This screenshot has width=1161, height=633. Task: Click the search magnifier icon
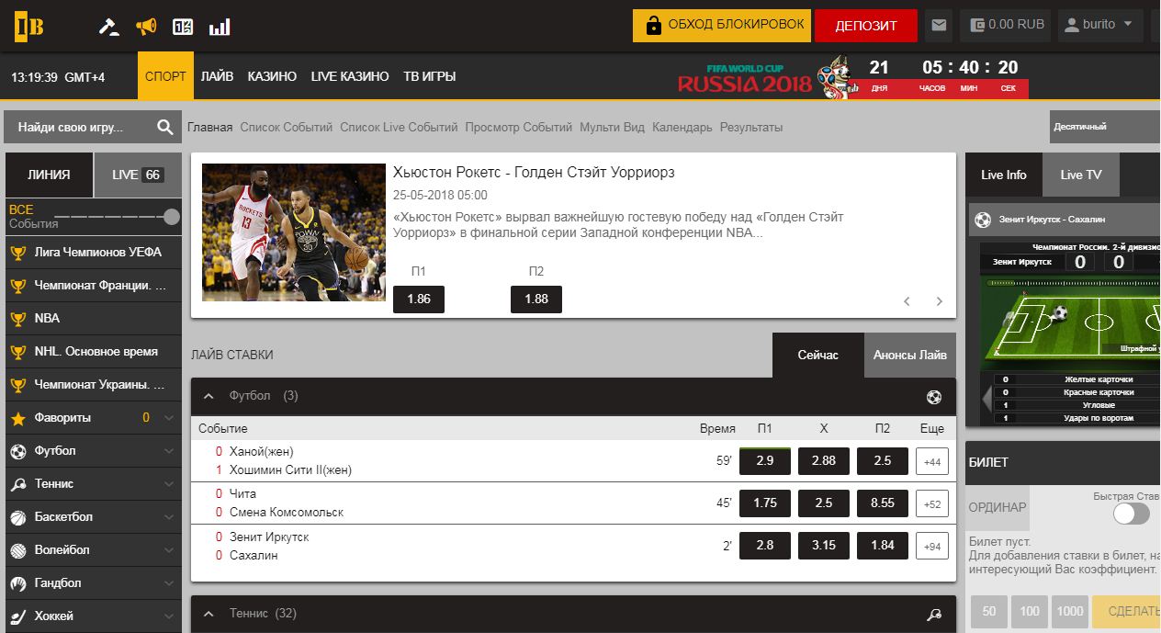pos(164,128)
